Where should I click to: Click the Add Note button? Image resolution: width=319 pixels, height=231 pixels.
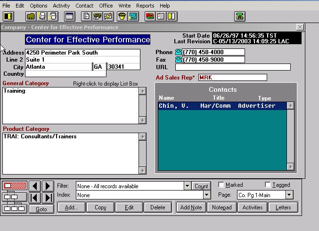point(191,207)
